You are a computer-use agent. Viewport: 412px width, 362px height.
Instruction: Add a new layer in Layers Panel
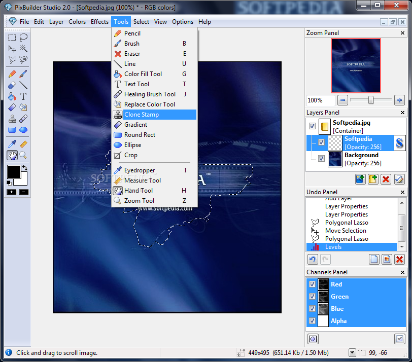(360, 179)
